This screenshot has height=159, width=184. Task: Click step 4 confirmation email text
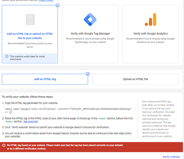point(68,135)
